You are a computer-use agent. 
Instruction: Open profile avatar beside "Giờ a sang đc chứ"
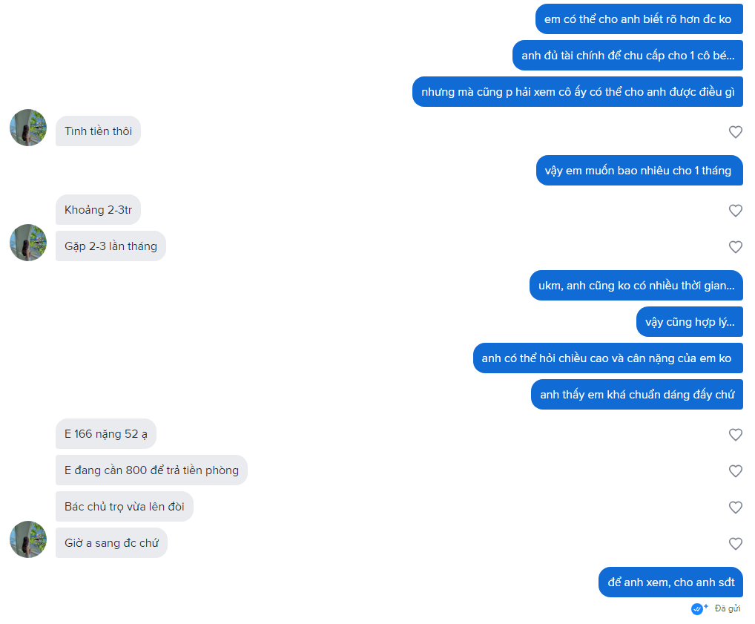pyautogui.click(x=28, y=539)
